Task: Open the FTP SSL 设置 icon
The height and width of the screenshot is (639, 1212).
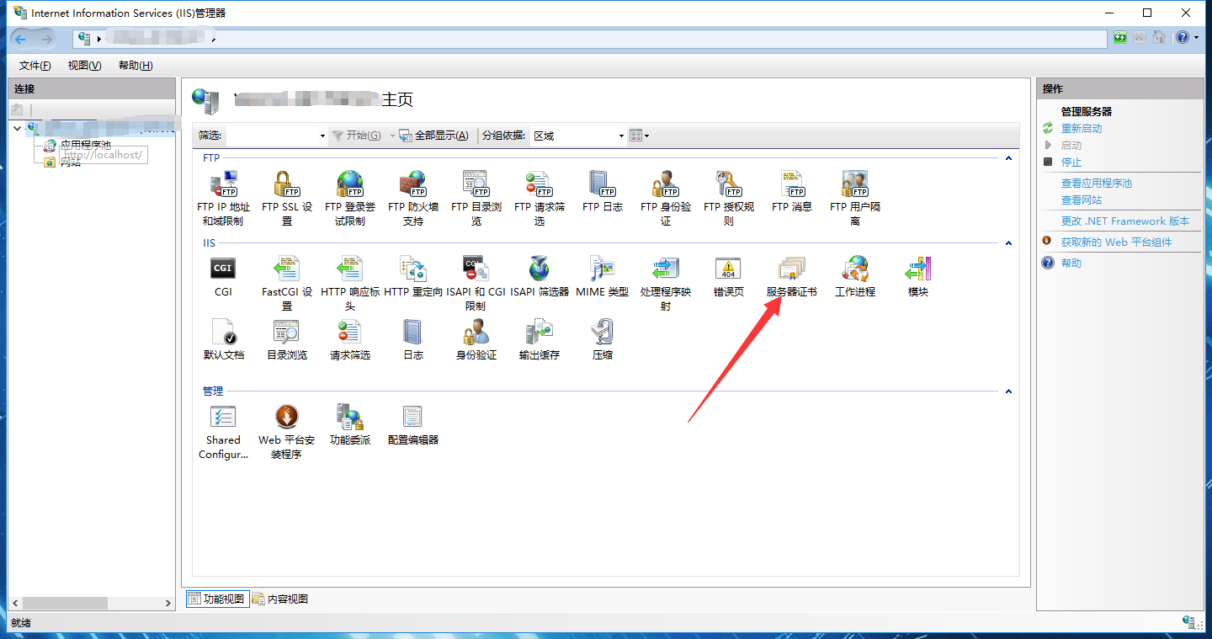Action: tap(286, 184)
